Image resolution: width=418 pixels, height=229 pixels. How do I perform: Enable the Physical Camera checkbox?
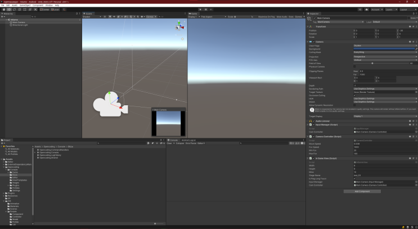(x=354, y=66)
